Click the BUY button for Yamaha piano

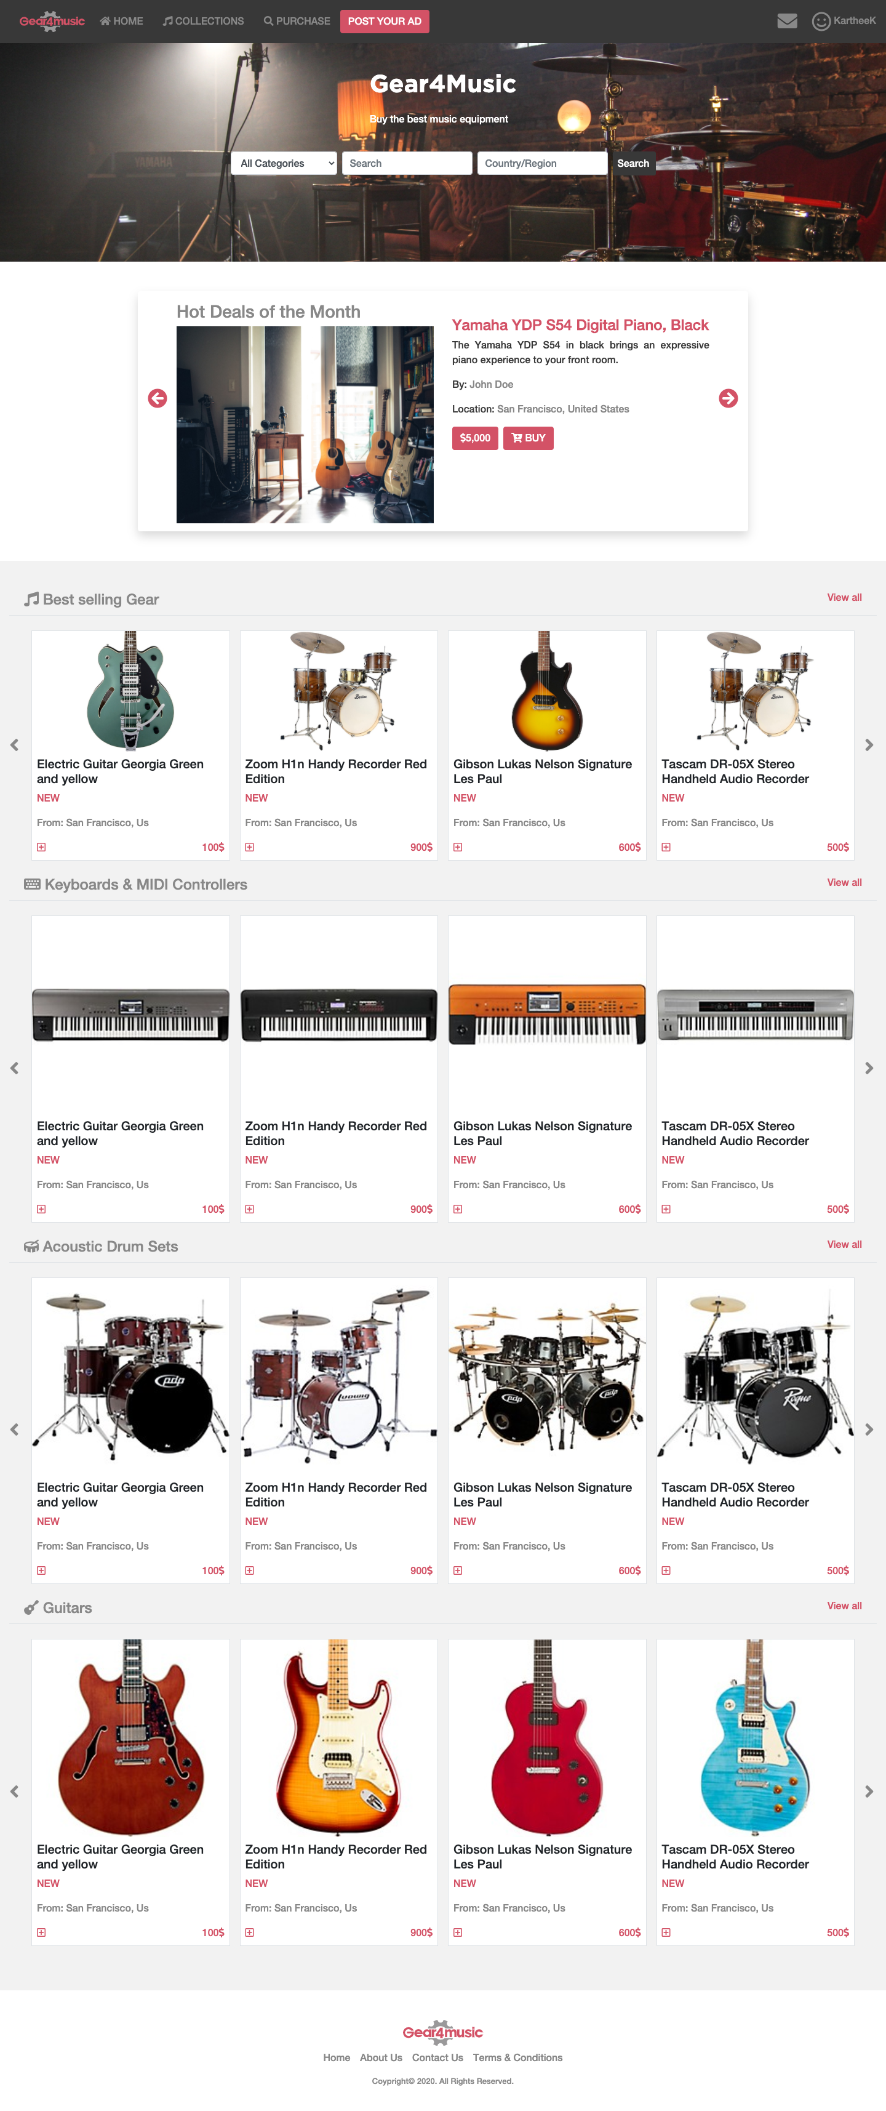(x=528, y=438)
